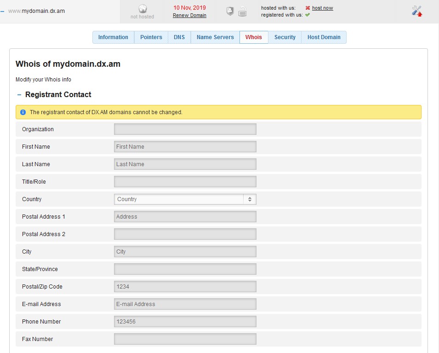This screenshot has width=439, height=353.
Task: Click the 'host now' link
Action: tap(323, 7)
